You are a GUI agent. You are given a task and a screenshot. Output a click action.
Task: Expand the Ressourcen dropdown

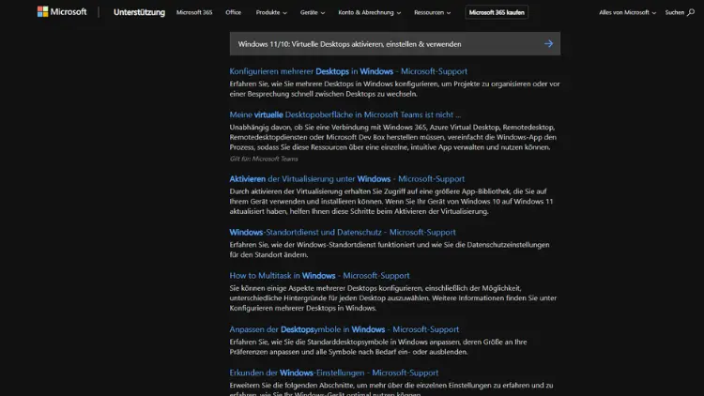[433, 12]
